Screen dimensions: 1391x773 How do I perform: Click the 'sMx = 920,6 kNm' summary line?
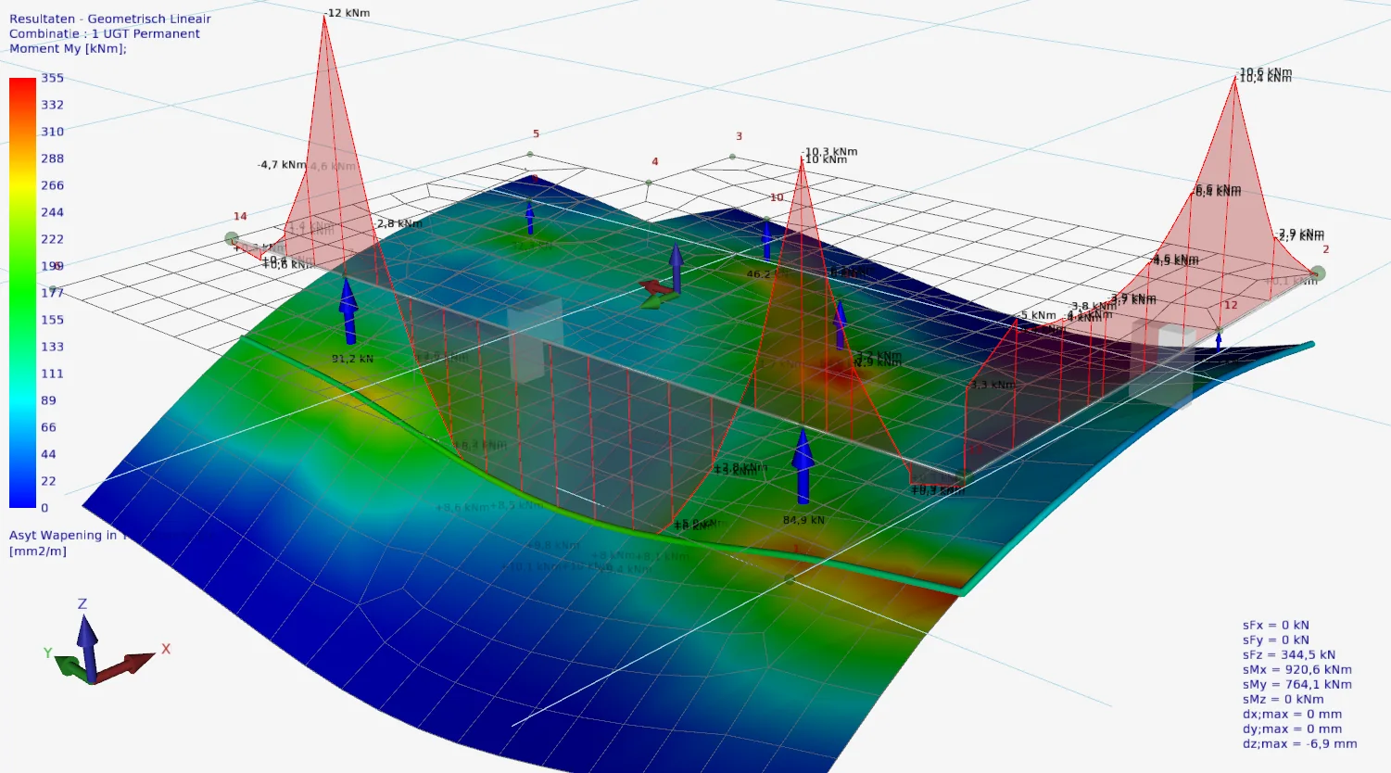click(x=1297, y=670)
